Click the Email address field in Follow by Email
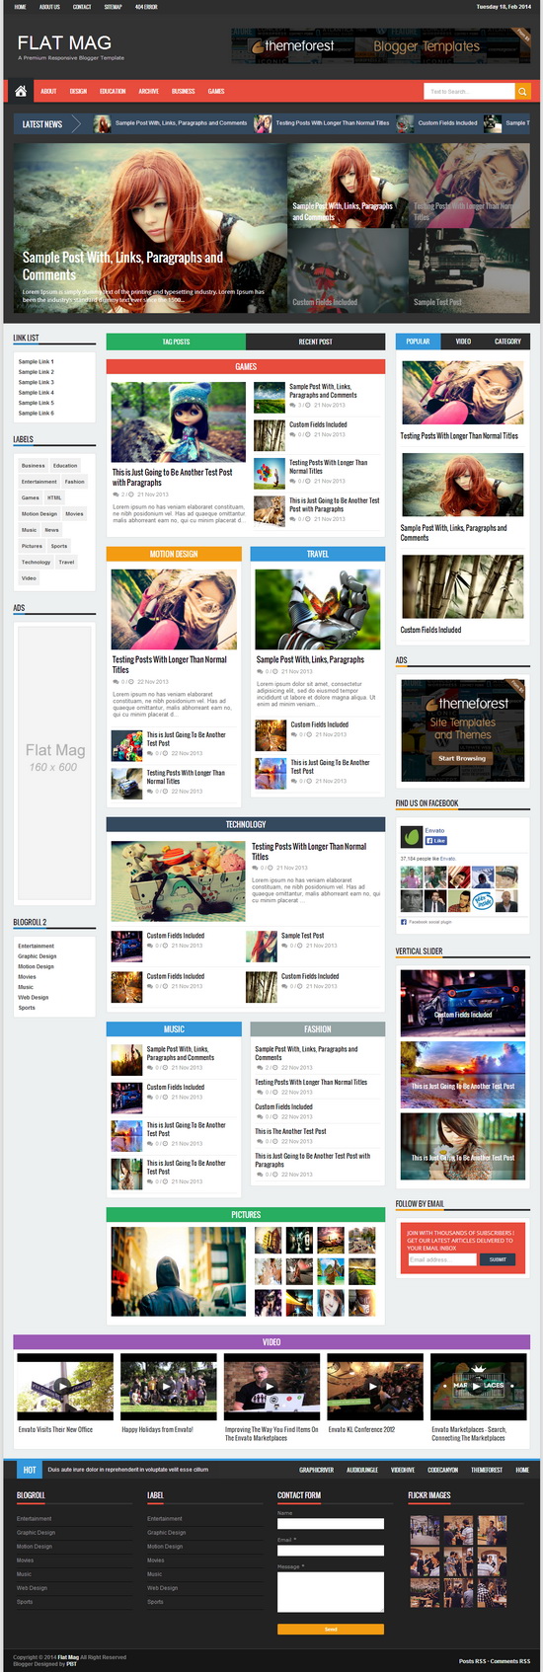 pos(441,1259)
